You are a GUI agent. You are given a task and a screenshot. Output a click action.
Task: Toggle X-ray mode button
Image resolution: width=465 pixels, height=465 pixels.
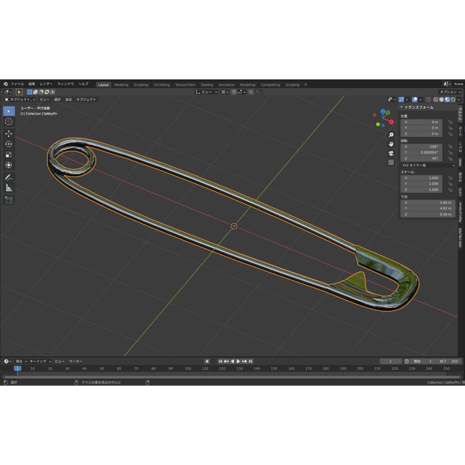[428, 99]
